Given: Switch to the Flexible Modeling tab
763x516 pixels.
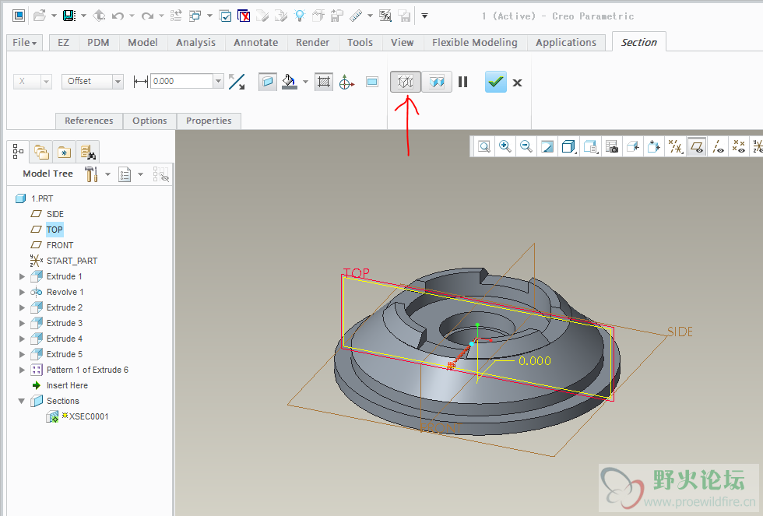Looking at the screenshot, I should point(475,42).
